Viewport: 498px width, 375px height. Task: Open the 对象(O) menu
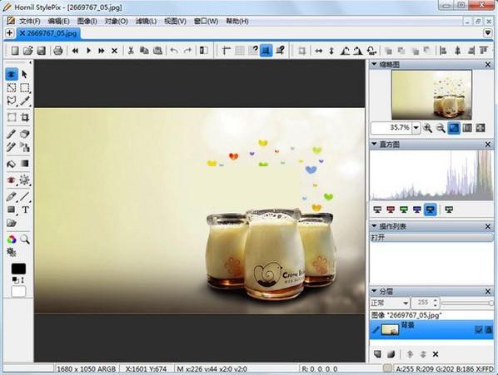tap(117, 22)
